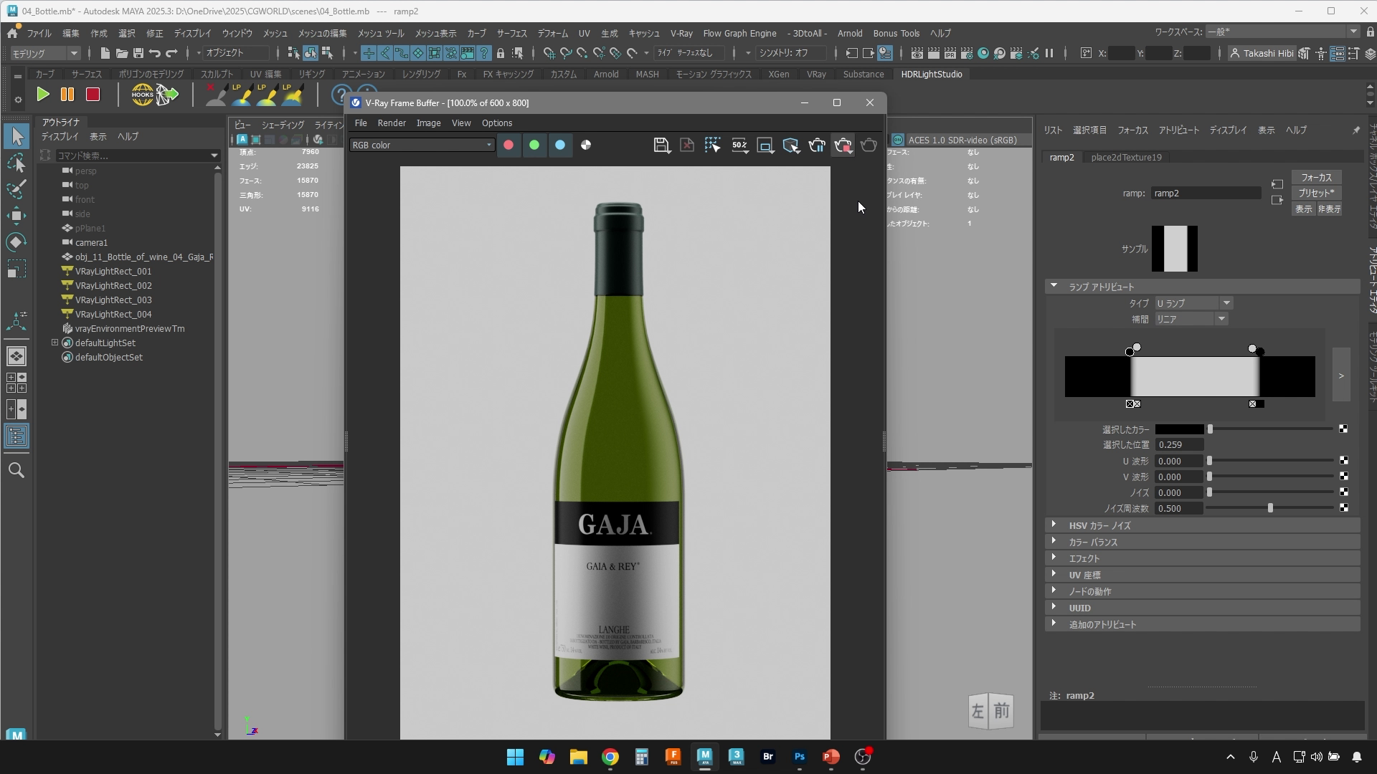Select the Move tool in the toolbox
The width and height of the screenshot is (1377, 774).
(x=16, y=216)
